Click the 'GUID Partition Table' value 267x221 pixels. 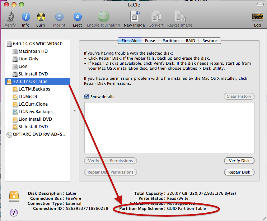(x=186, y=208)
